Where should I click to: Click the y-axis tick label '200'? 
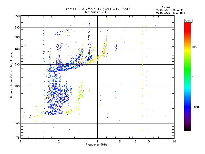pos(17,86)
